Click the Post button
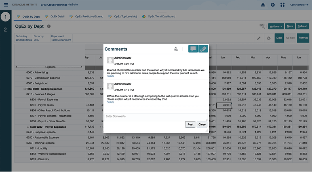 click(x=190, y=125)
